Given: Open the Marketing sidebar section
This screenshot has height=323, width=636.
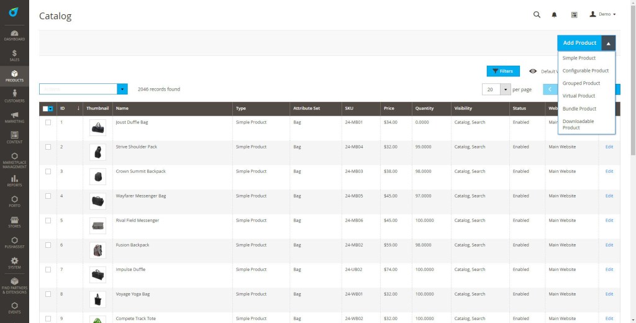Looking at the screenshot, I should click(14, 117).
